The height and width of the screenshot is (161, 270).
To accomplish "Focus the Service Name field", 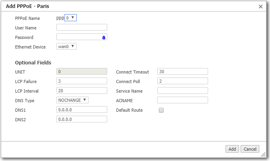I will tap(183, 91).
